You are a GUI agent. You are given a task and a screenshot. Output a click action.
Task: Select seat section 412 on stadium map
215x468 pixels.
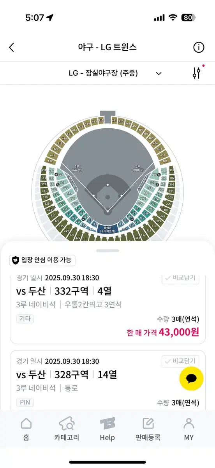pos(101,121)
